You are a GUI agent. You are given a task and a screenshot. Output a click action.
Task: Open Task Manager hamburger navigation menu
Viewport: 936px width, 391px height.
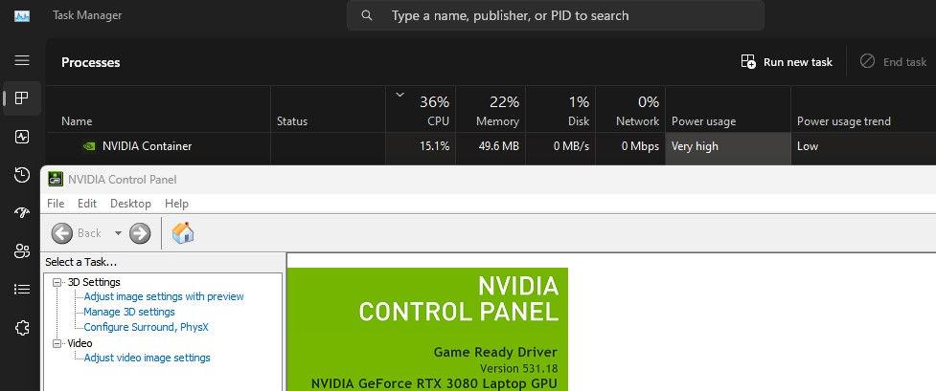(x=22, y=61)
